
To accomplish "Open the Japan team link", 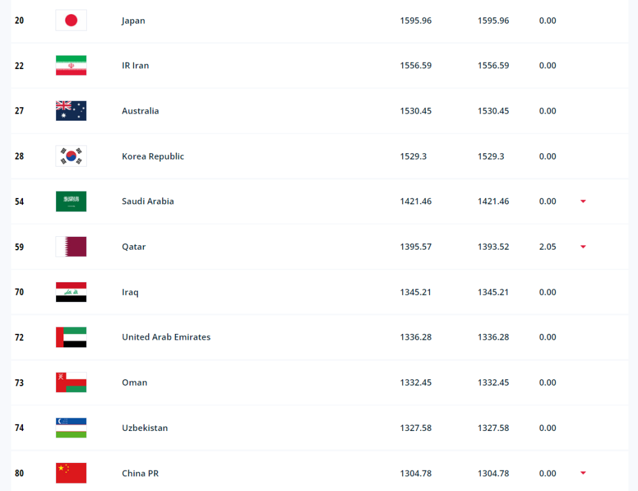I will click(133, 21).
